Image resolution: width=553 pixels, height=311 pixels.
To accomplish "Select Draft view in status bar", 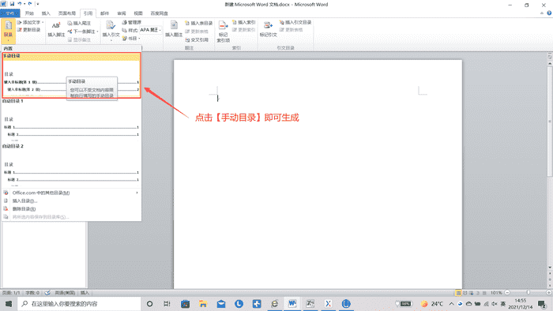I will (484, 293).
